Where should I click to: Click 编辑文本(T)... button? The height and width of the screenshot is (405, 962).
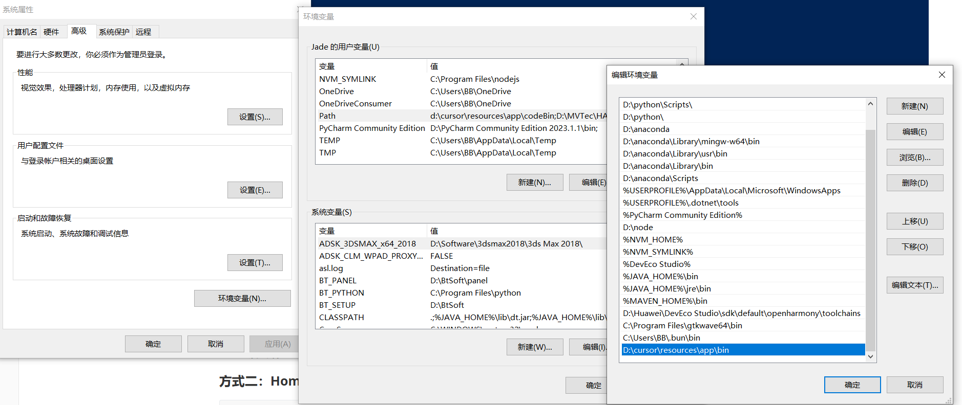[914, 285]
